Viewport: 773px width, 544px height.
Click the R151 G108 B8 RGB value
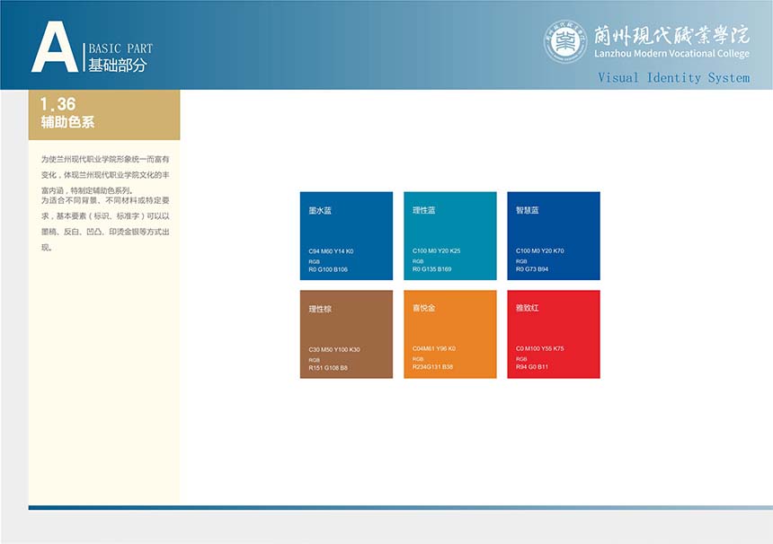pyautogui.click(x=328, y=368)
